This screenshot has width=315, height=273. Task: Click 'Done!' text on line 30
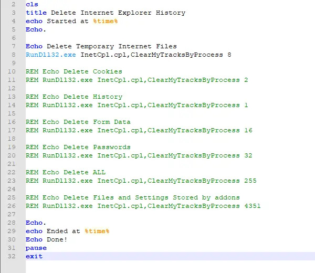[x=57, y=239]
